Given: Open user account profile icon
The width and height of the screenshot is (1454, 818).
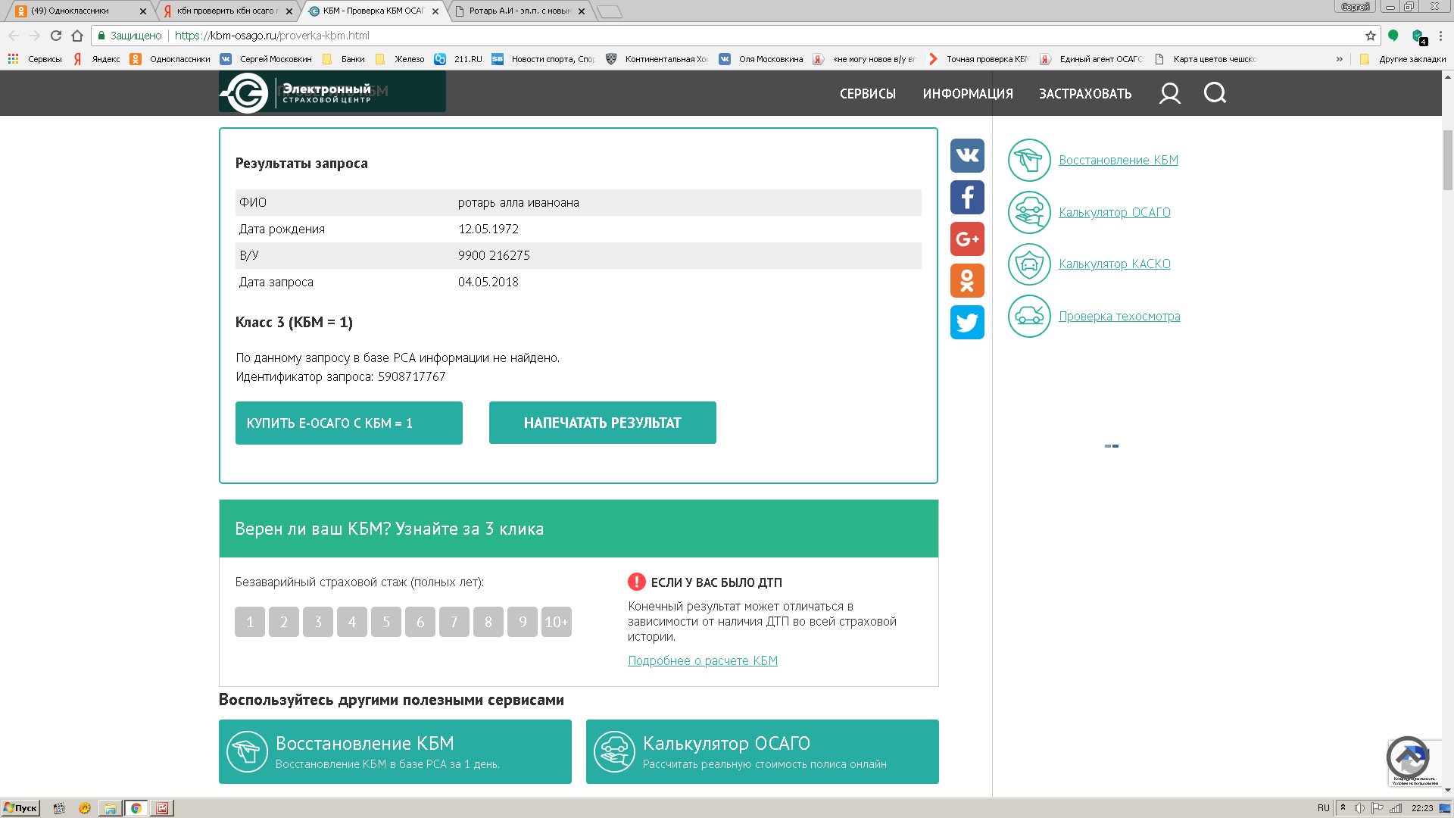Looking at the screenshot, I should 1169,94.
